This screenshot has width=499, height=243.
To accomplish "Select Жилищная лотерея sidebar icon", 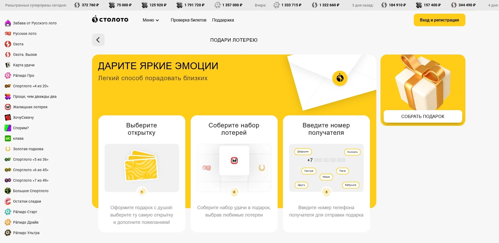I will pos(8,107).
